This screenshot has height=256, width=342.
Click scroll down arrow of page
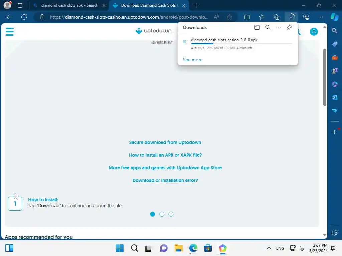coord(325,235)
